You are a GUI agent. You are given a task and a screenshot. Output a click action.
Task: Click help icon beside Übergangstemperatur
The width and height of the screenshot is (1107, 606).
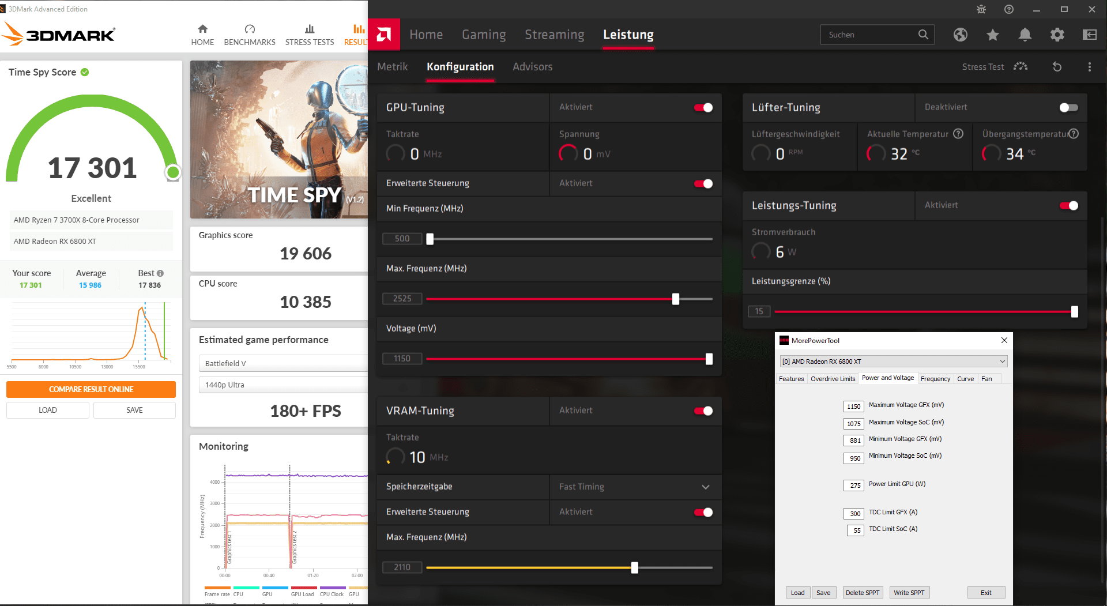1074,134
